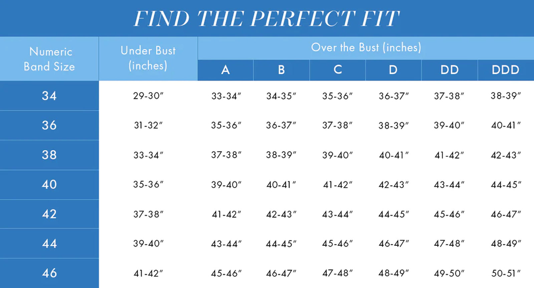
Task: Select band size 34 row
Action: pos(49,96)
